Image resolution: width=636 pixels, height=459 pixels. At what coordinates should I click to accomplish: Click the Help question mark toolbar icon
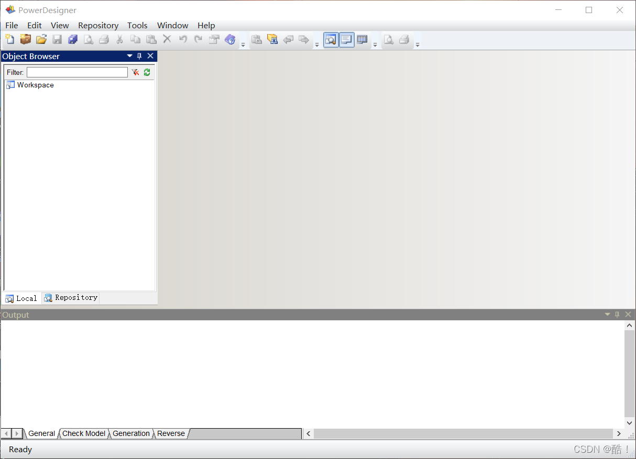pos(230,39)
